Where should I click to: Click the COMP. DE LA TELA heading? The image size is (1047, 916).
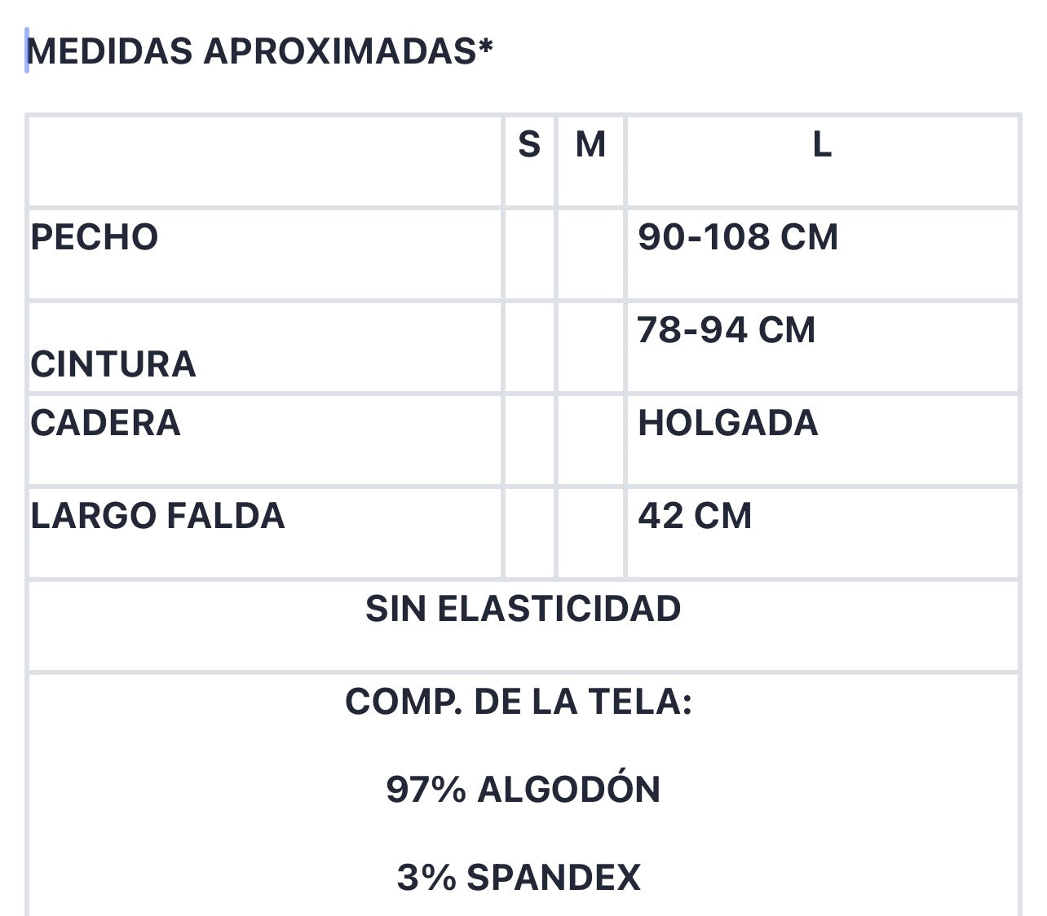pyautogui.click(x=519, y=701)
